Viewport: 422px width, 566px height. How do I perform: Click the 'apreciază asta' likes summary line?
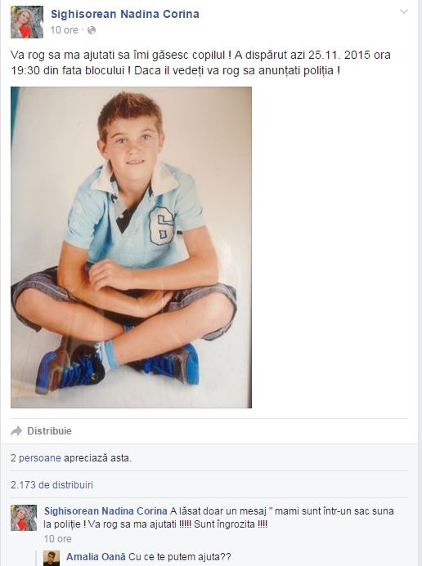coord(97,458)
